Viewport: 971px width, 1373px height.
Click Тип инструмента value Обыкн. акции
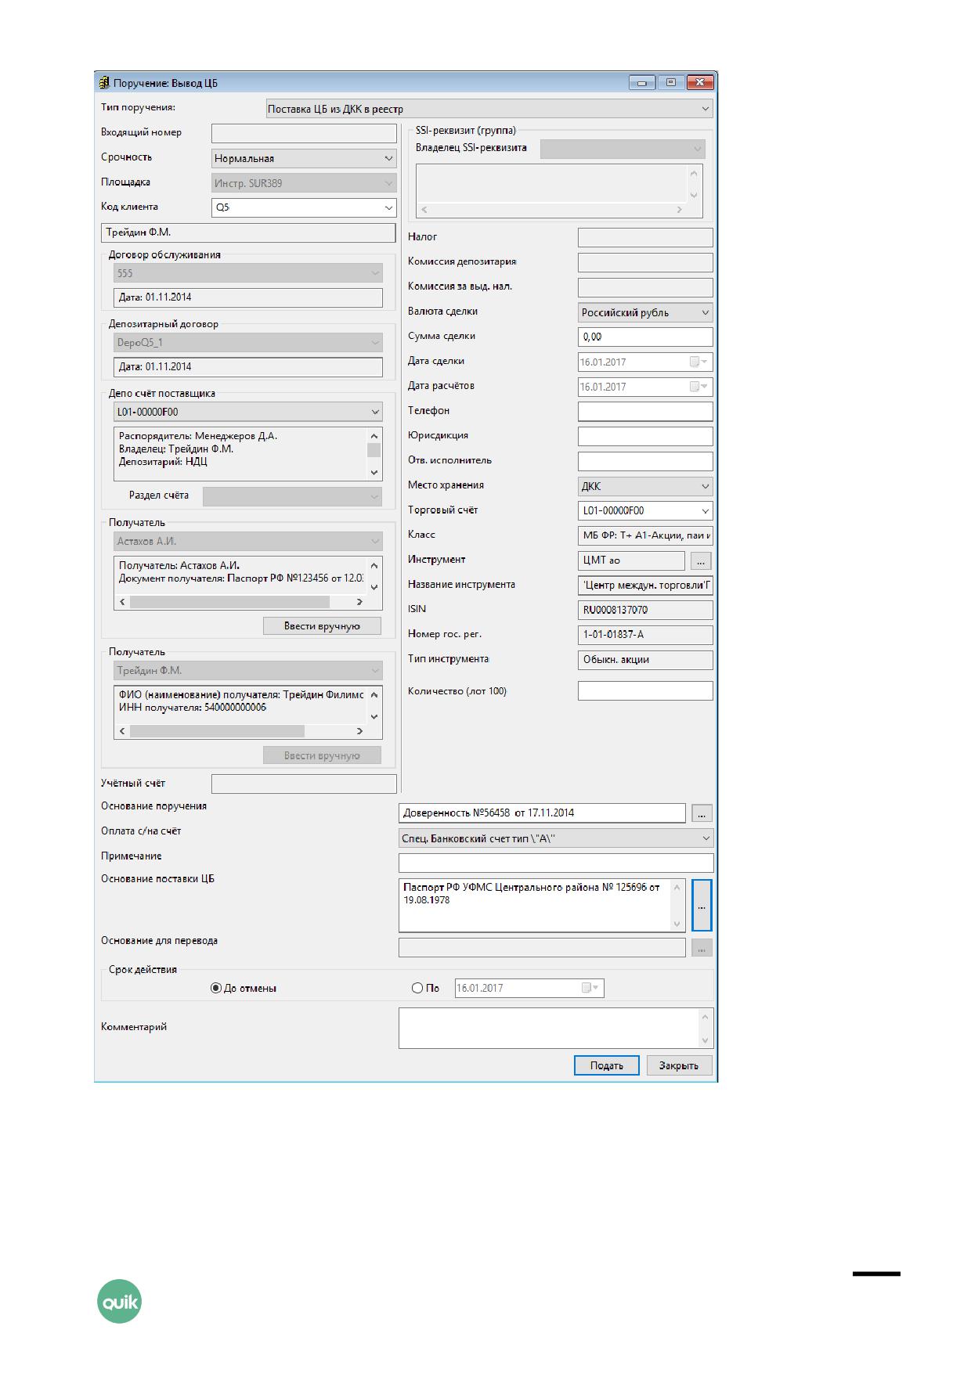click(x=645, y=660)
